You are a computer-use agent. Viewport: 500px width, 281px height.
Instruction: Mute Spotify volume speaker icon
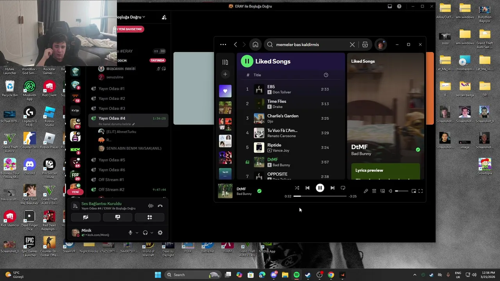[390, 191]
